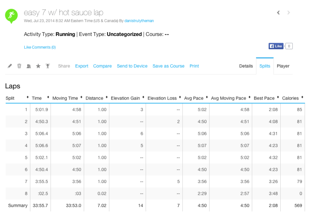311x219 pixels.
Task: Click the people privacy icon
Action: (x=29, y=66)
